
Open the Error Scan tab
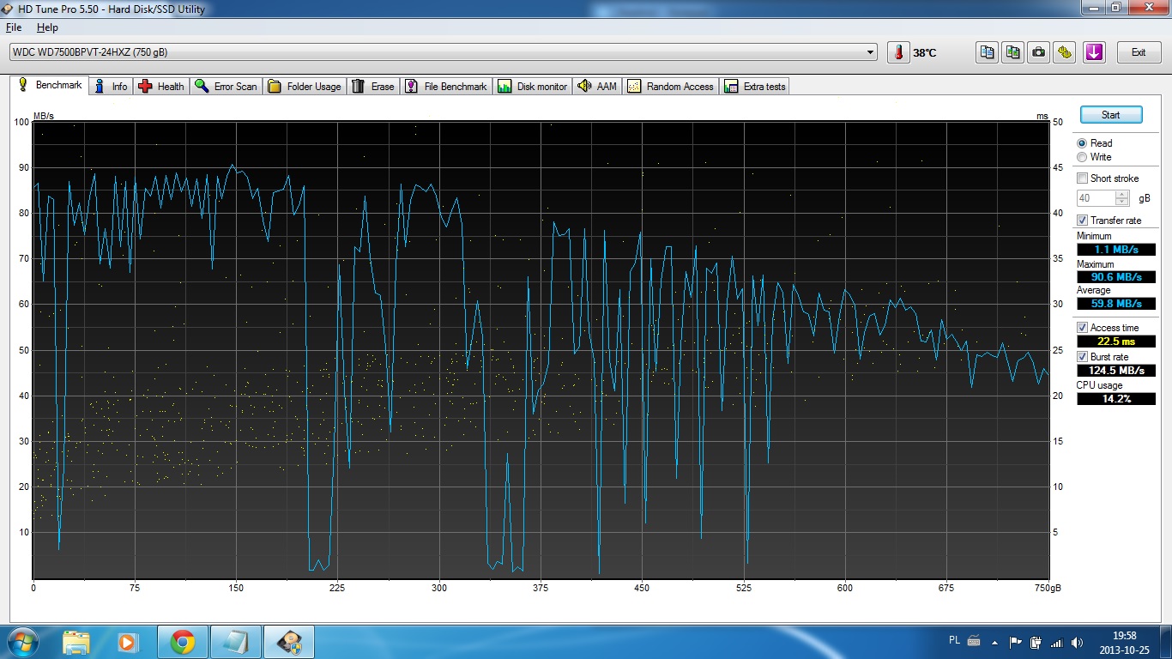(x=226, y=87)
